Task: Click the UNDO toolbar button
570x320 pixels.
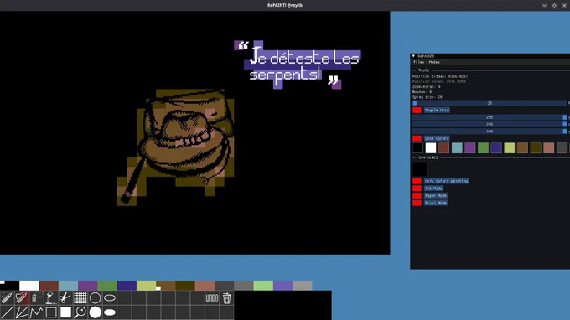Action: pos(212,298)
